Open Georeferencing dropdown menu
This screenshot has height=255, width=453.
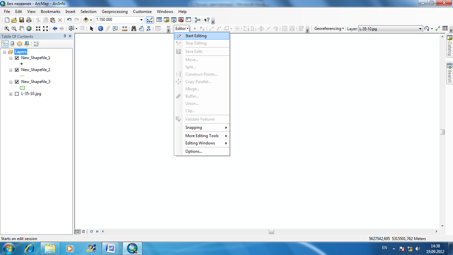(x=329, y=29)
